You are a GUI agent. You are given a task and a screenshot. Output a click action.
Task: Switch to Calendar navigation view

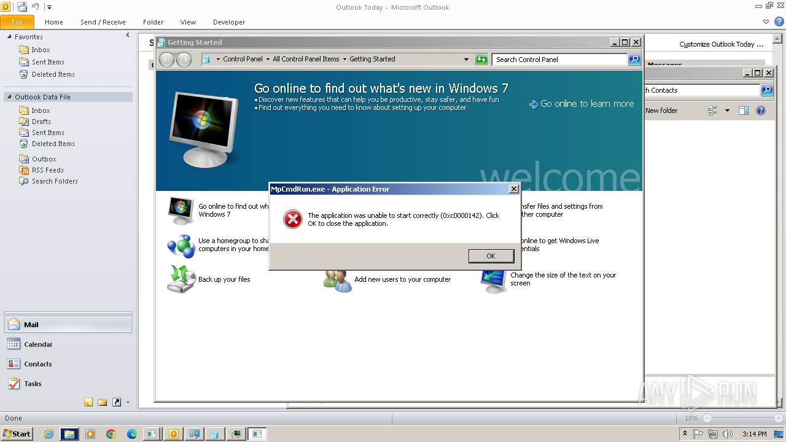[68, 344]
